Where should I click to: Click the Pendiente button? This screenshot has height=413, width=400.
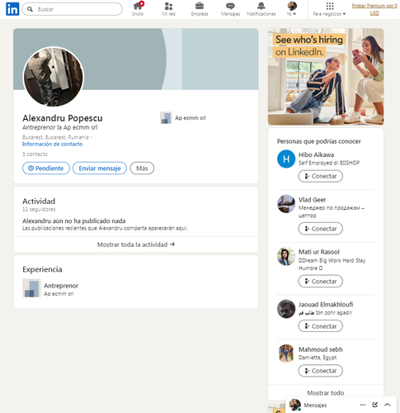click(46, 169)
